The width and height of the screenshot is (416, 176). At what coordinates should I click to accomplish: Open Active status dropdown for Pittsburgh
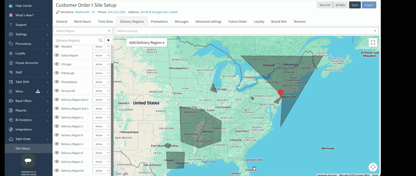click(101, 73)
